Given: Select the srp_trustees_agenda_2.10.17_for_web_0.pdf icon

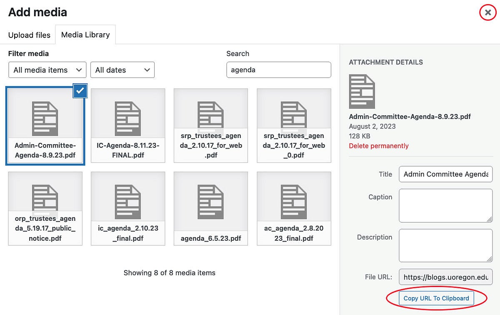Looking at the screenshot, I should tap(294, 115).
